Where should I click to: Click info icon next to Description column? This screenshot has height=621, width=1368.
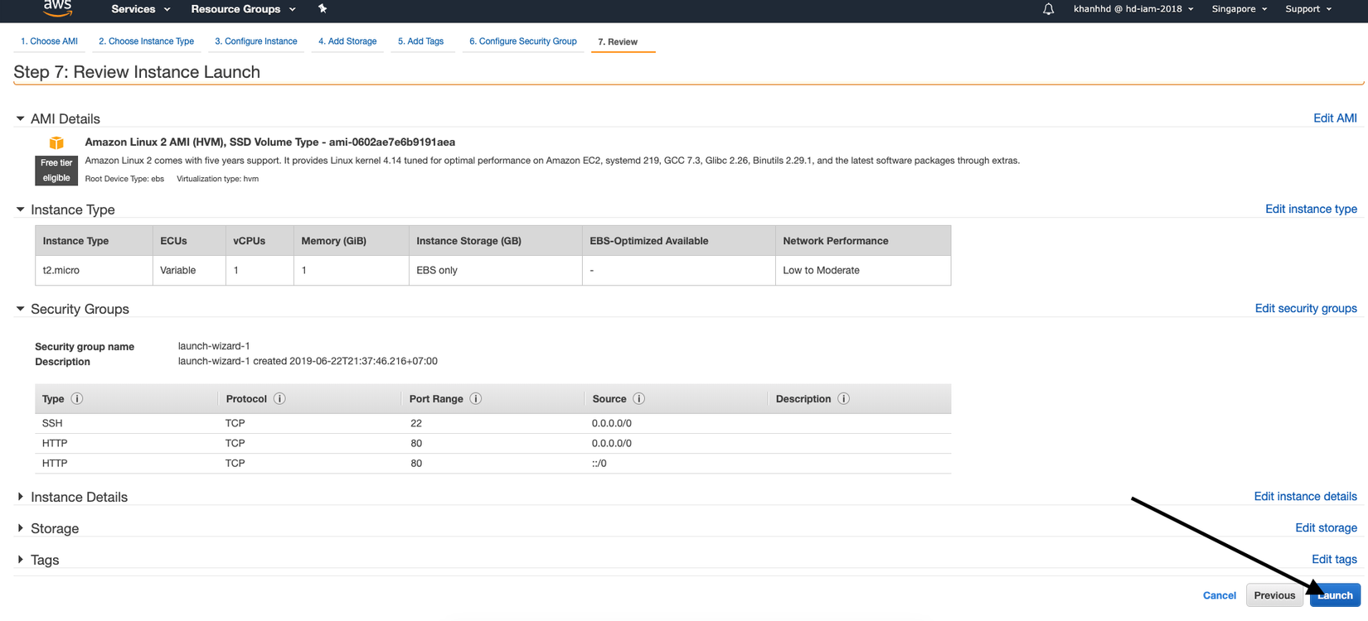click(x=843, y=398)
